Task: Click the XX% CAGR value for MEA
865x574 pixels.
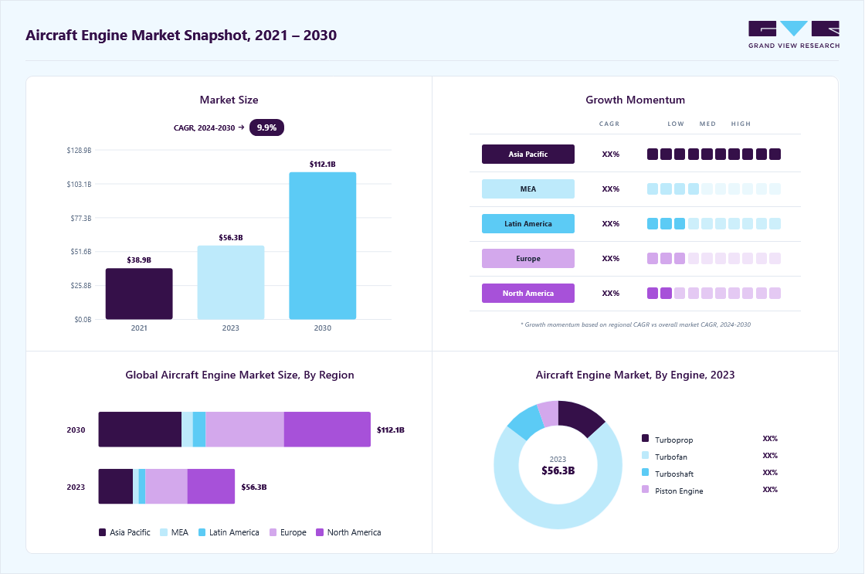Action: (x=611, y=189)
